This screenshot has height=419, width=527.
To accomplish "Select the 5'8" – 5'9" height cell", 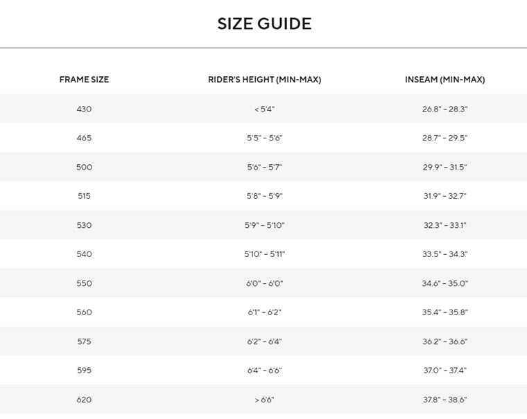I will [x=264, y=196].
